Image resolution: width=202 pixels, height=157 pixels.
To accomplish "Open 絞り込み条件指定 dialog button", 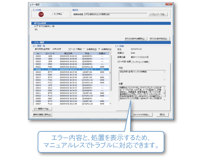I will (159, 38).
